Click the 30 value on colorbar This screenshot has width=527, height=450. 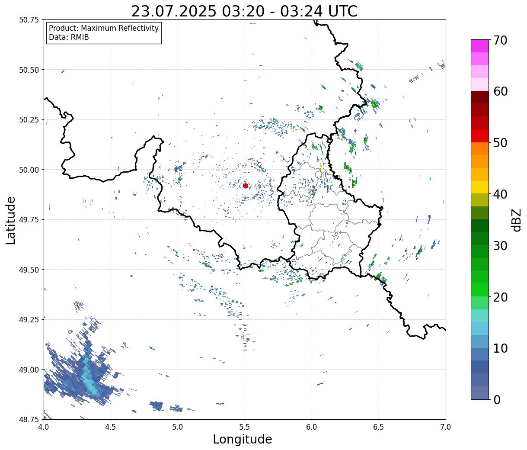[500, 246]
